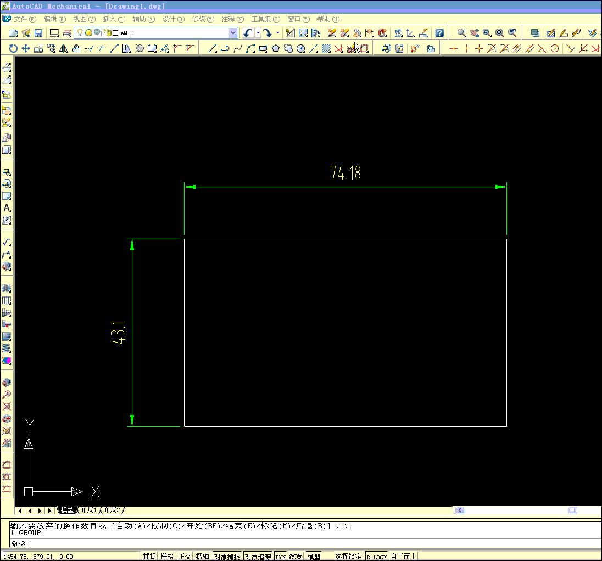Switch to the 布局2 layout tab
This screenshot has width=602, height=561.
tap(112, 510)
